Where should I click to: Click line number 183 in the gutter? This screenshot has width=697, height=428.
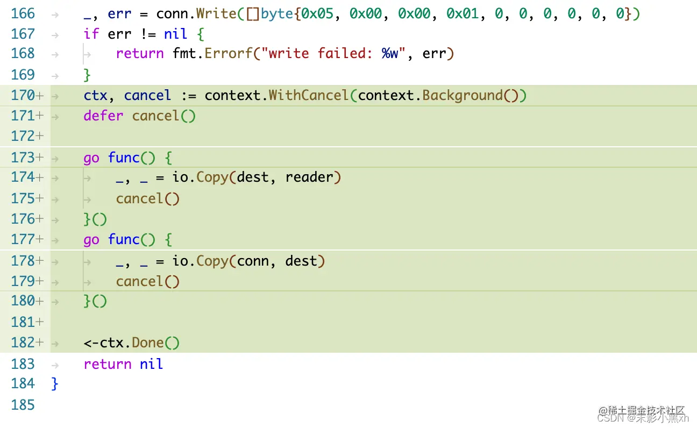(23, 364)
